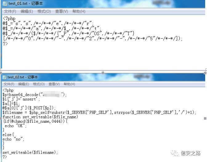Image resolution: width=207 pixels, height=162 pixels.
Task: Click the set_writeable($filename); line
Action: coord(30,152)
